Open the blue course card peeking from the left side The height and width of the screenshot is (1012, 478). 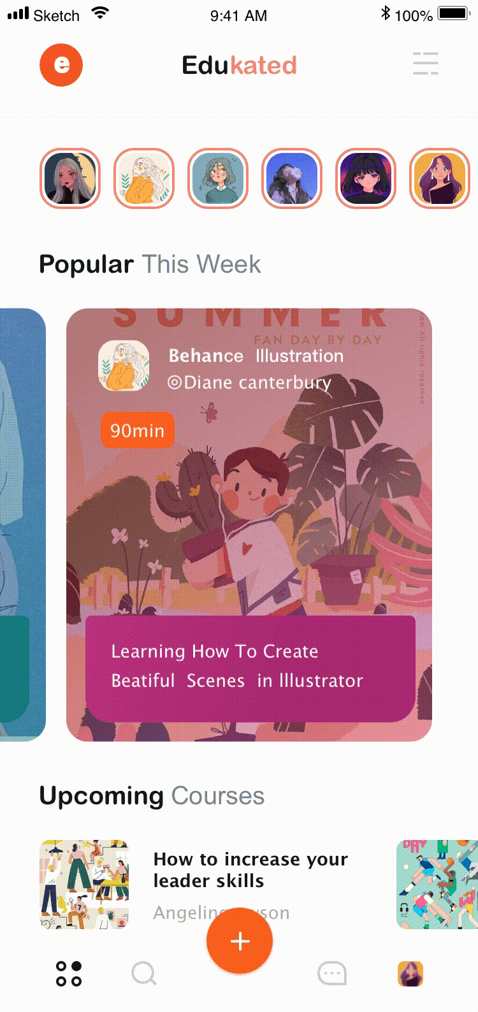click(23, 524)
